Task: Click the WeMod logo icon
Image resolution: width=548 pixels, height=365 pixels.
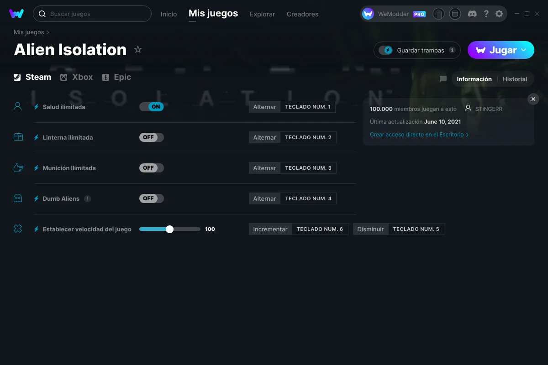Action: point(16,14)
